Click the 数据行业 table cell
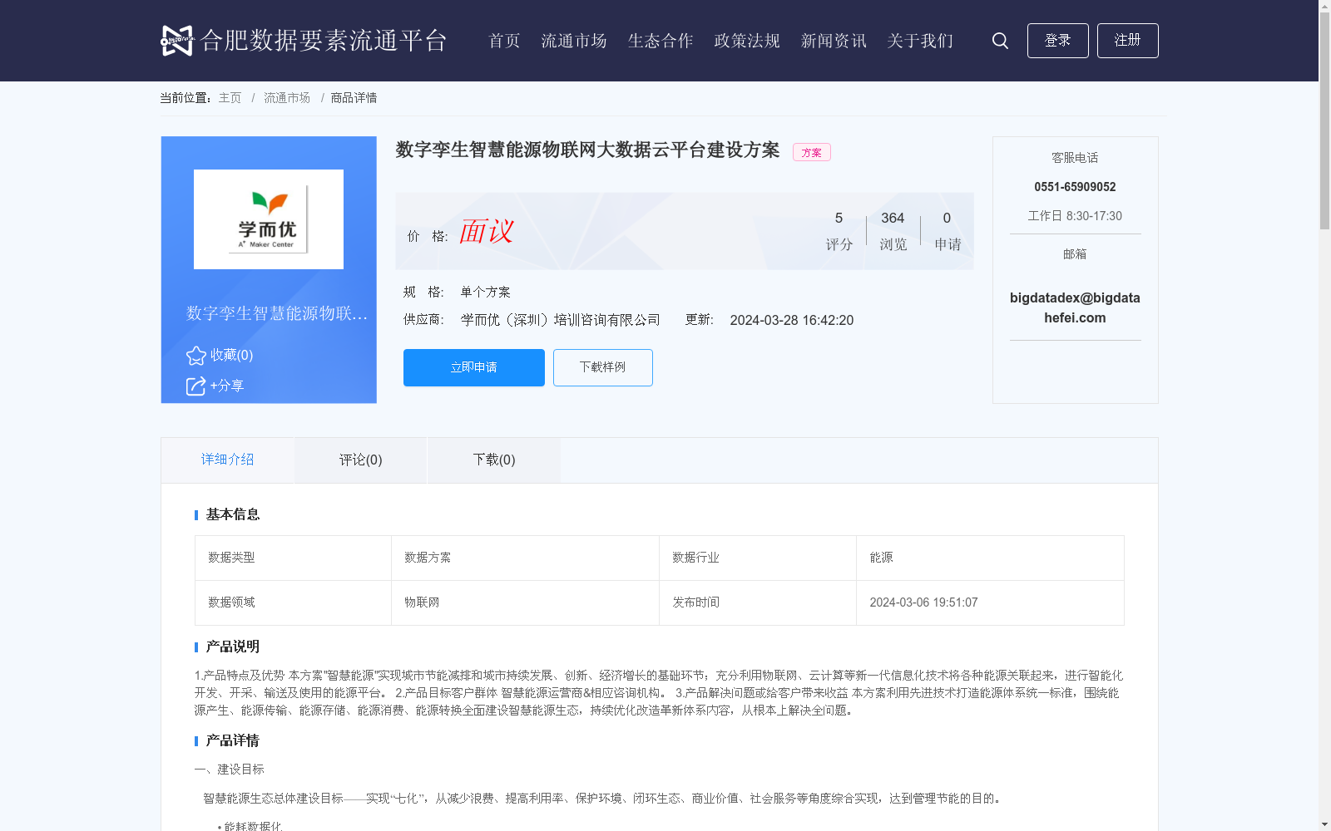 pos(758,558)
